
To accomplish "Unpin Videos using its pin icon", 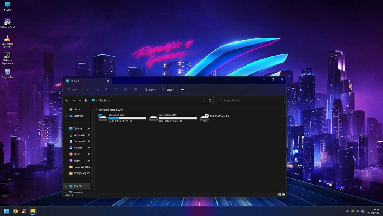I will coord(89,160).
